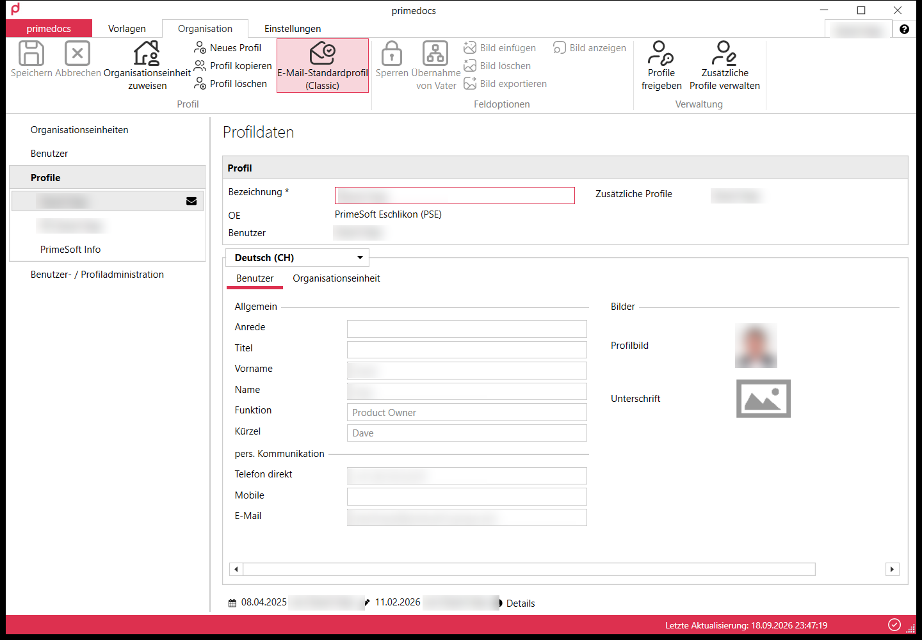The width and height of the screenshot is (922, 640).
Task: Click into the Mobile field
Action: pos(467,497)
